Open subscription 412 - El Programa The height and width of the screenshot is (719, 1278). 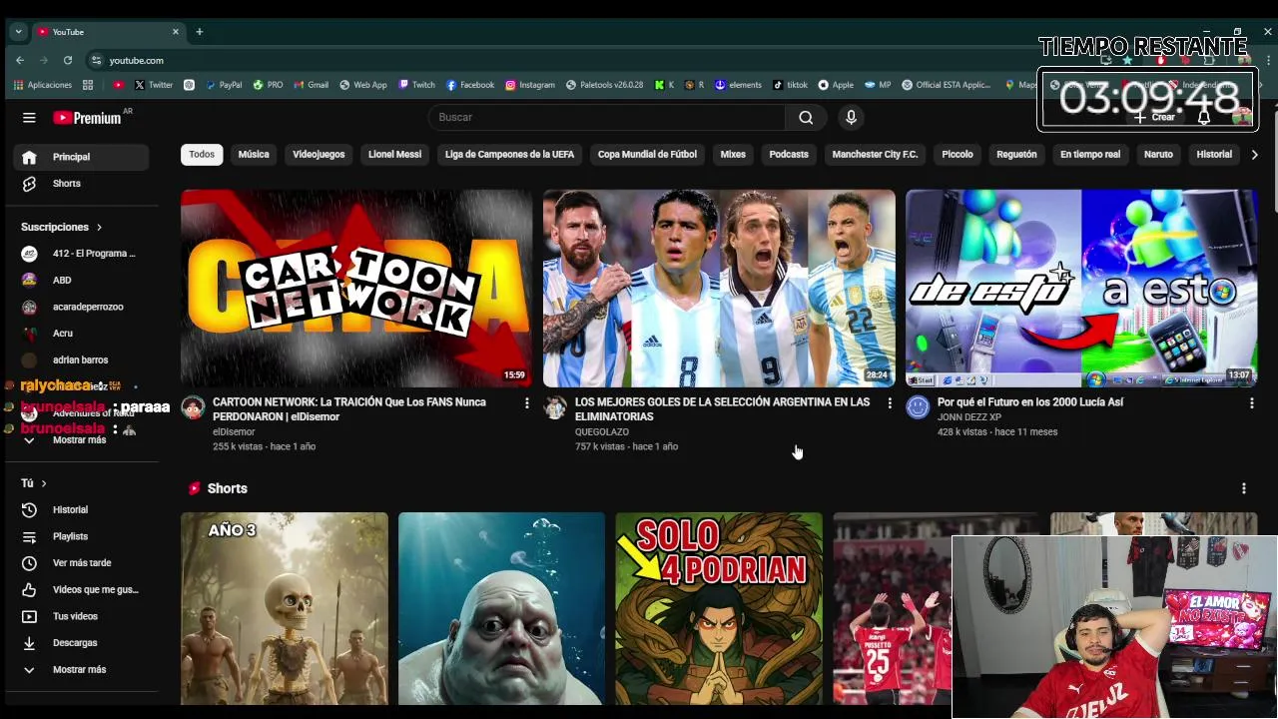click(x=81, y=254)
